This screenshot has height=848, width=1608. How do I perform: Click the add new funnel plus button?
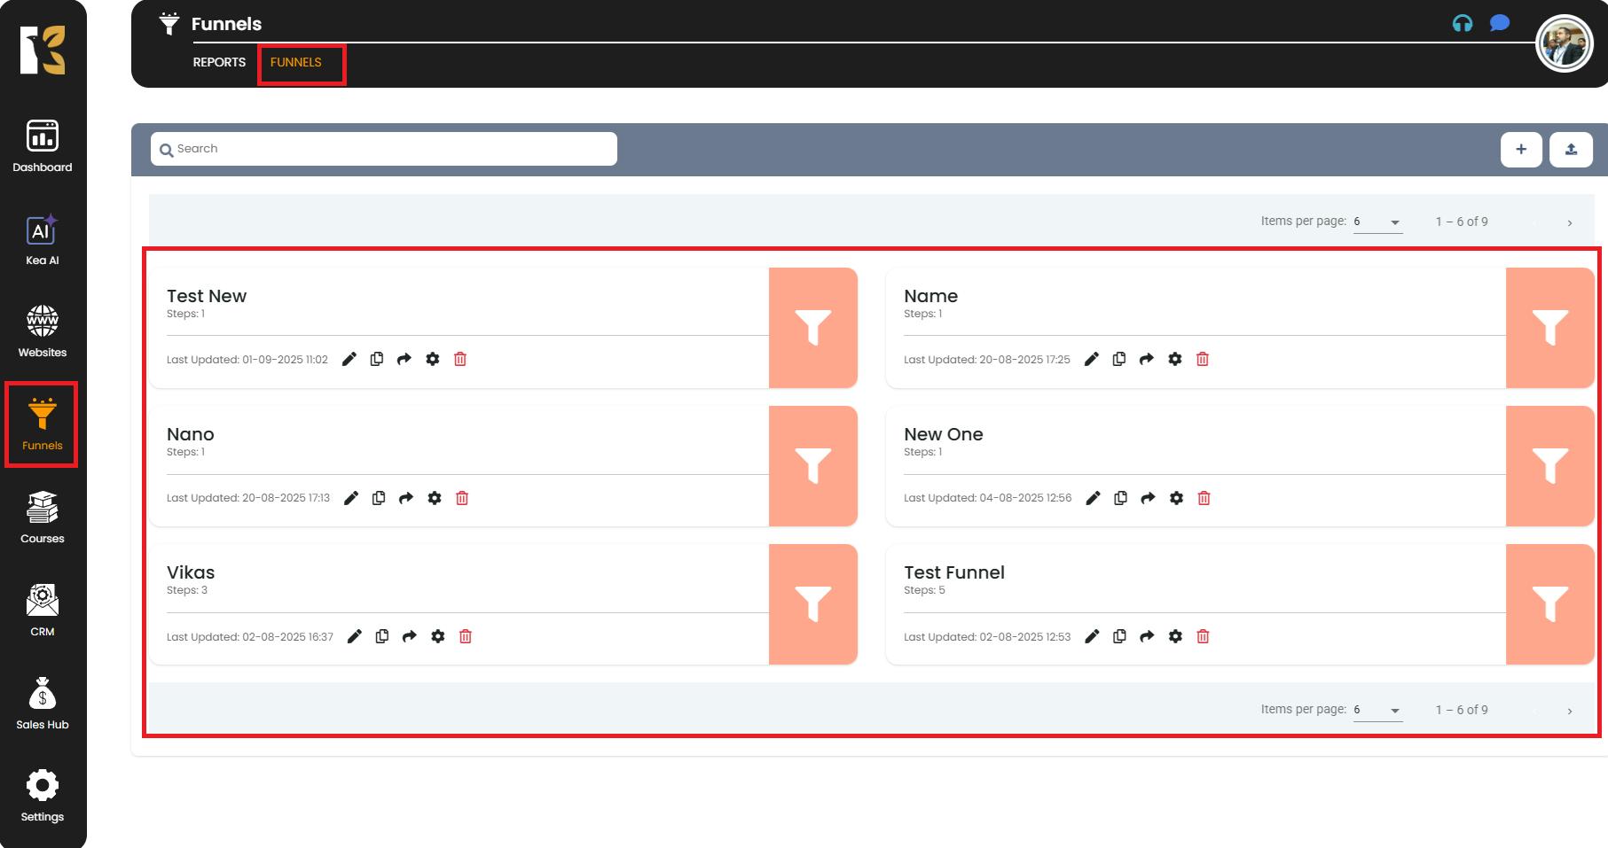tap(1520, 149)
